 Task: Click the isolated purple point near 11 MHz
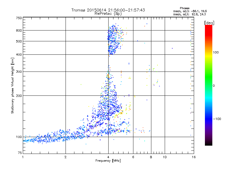click(x=172, y=48)
